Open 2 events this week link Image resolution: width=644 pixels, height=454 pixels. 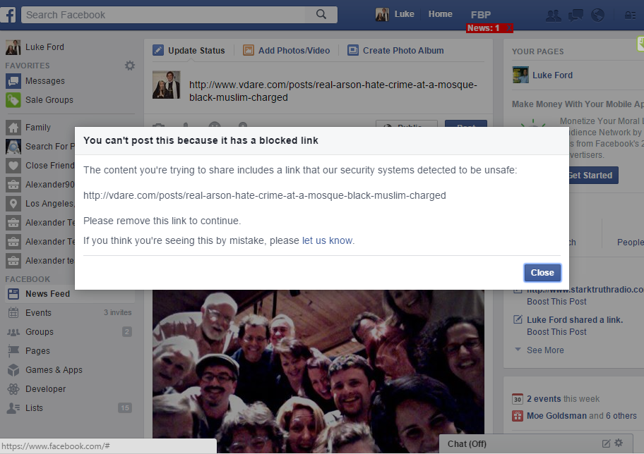pyautogui.click(x=563, y=399)
